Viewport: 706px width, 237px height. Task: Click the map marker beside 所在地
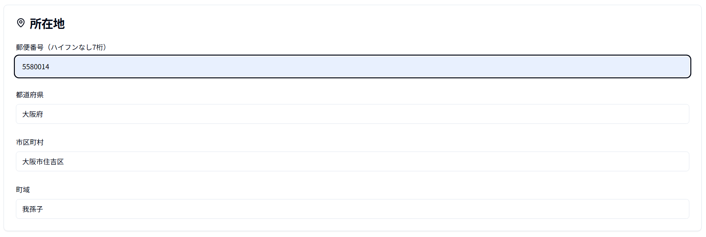coord(21,23)
